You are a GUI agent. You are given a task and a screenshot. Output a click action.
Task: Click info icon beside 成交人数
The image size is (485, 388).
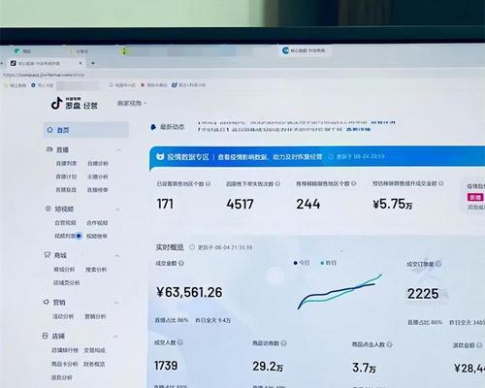[179, 342]
